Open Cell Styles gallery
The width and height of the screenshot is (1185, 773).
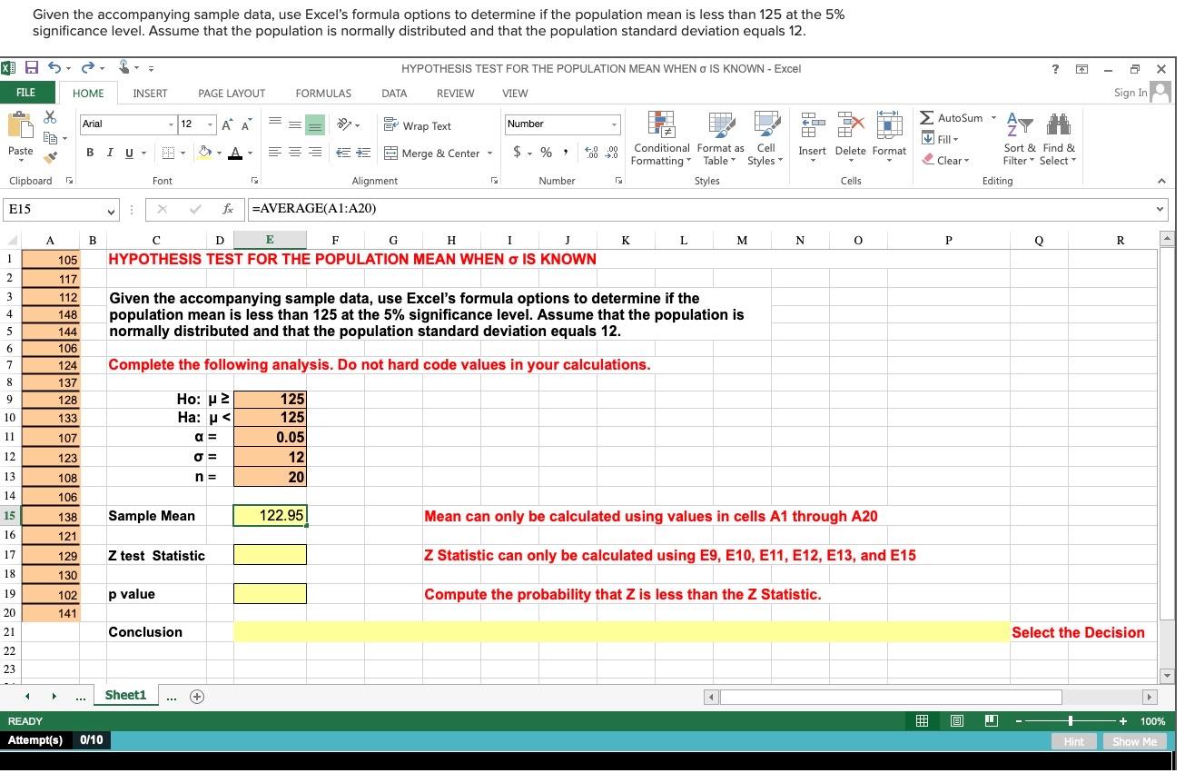[x=765, y=139]
